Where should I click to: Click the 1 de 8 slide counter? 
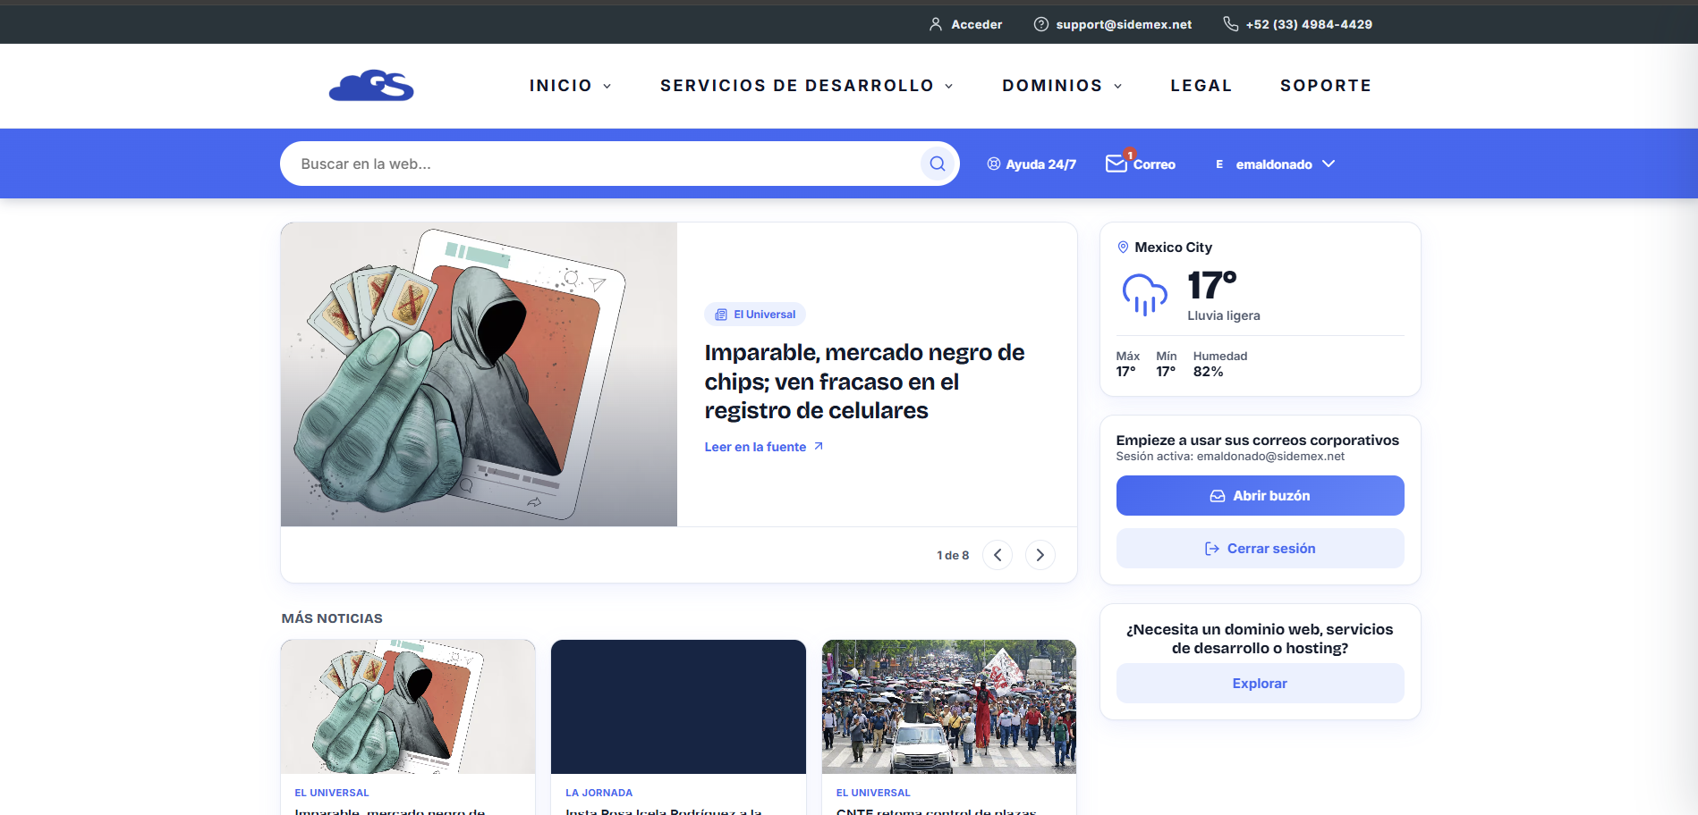click(x=953, y=555)
